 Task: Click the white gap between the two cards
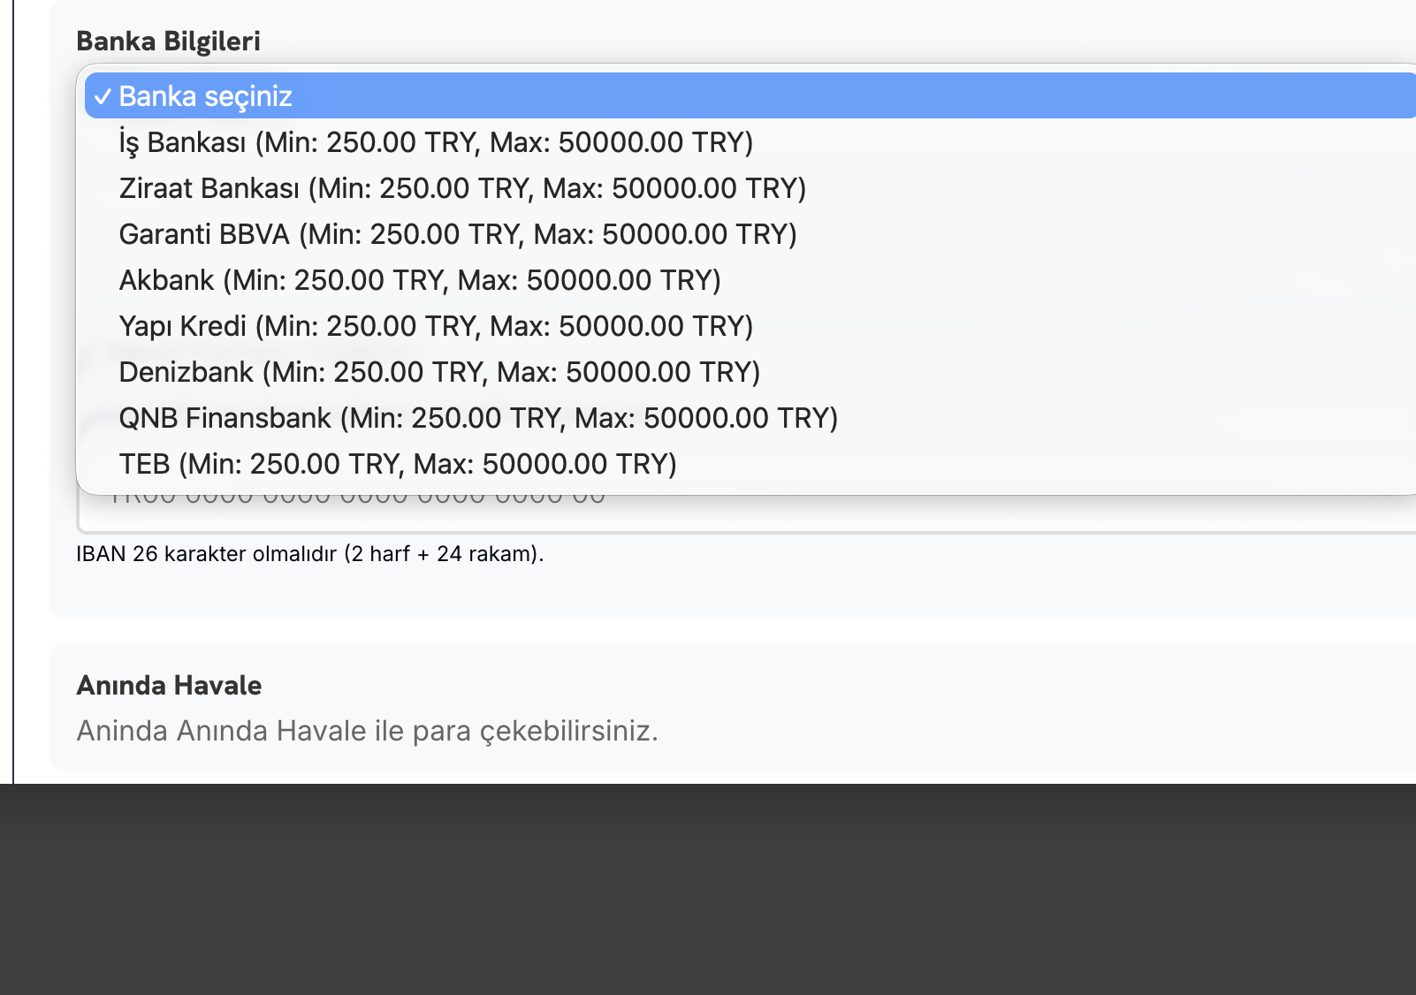click(707, 631)
